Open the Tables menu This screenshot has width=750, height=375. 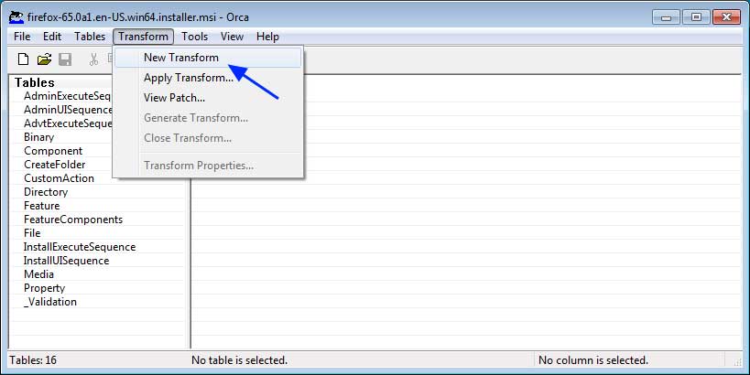(x=90, y=37)
